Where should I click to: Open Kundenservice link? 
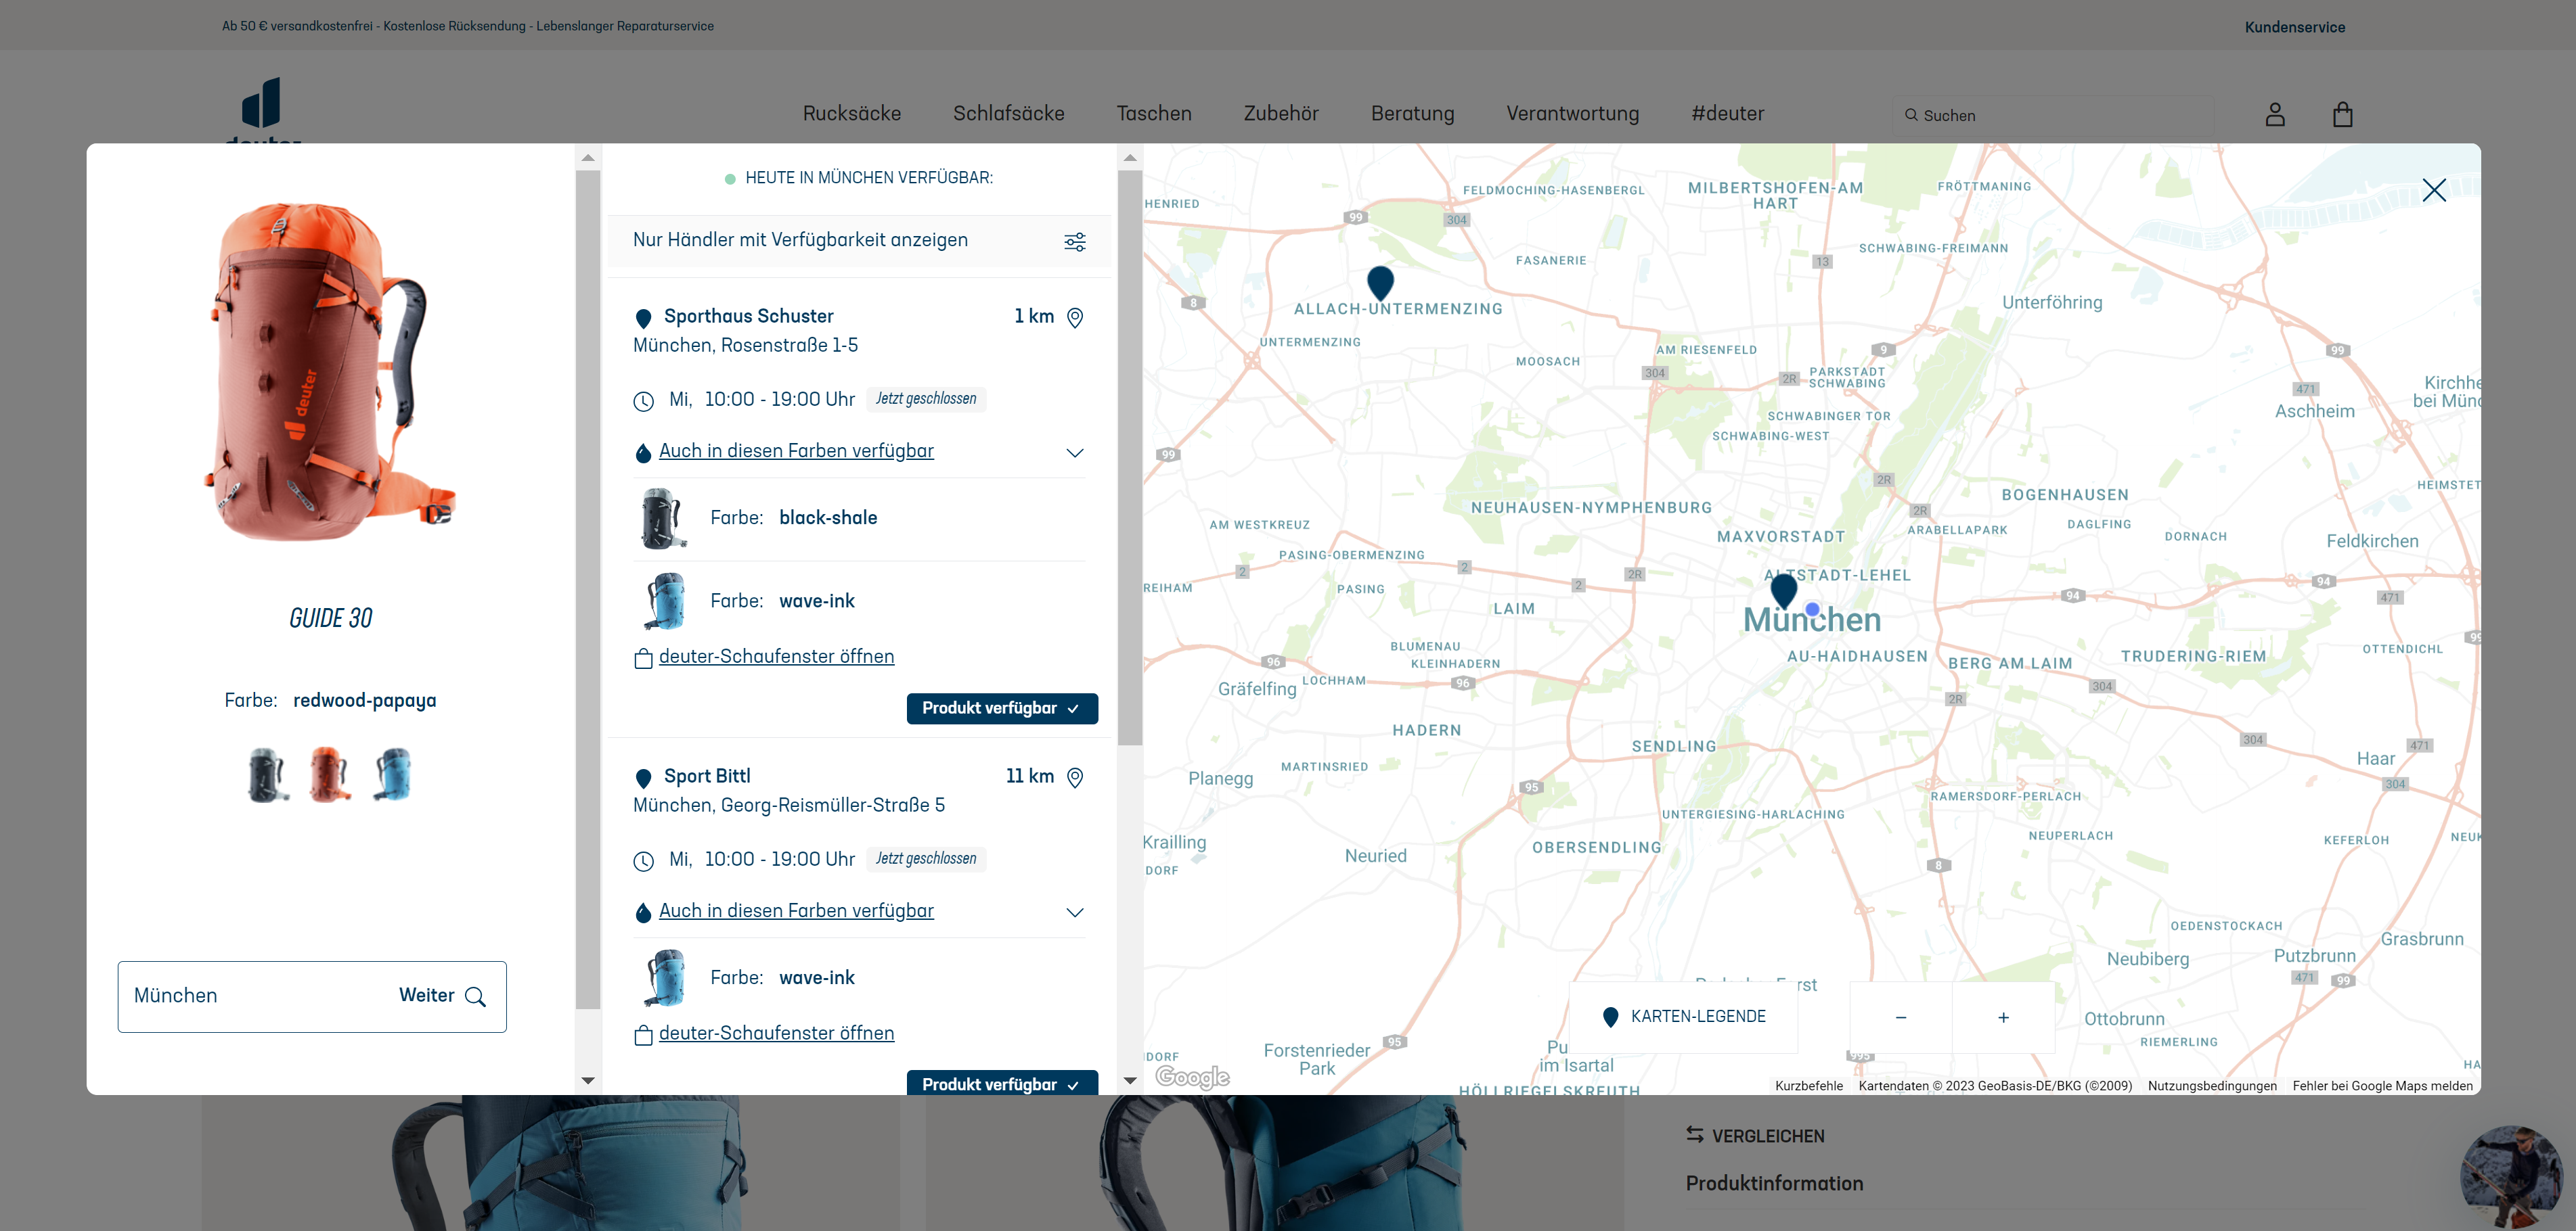[2294, 27]
